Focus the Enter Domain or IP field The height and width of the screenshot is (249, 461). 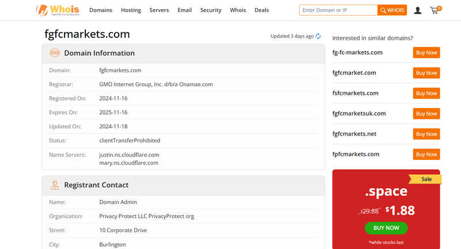click(x=338, y=10)
